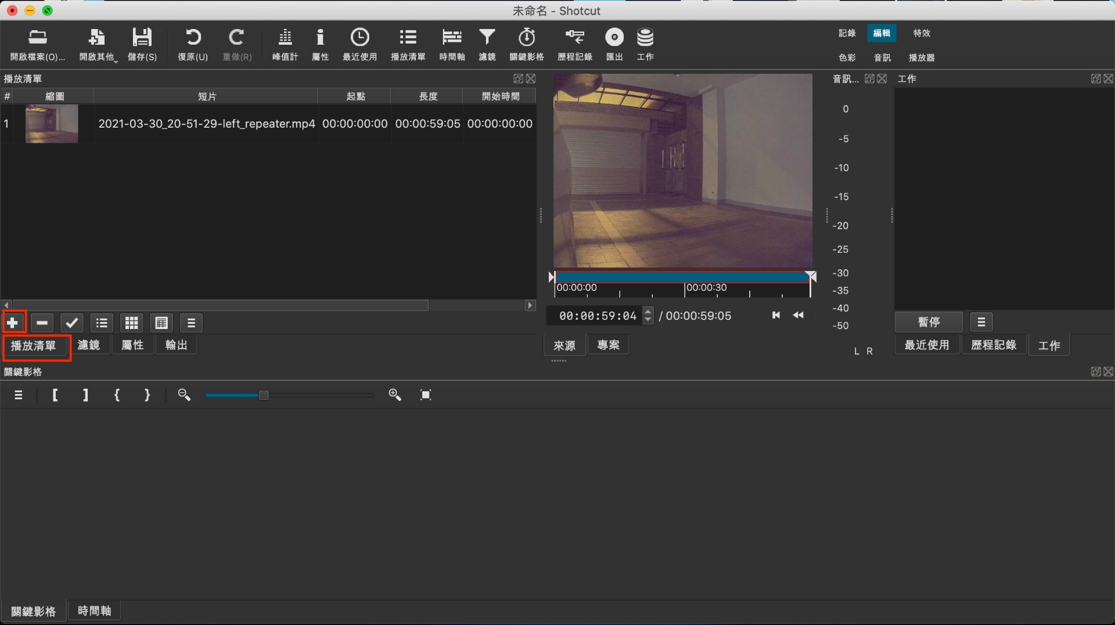
Task: Toggle the 工作 (Jobs) toolbar icon
Action: pos(645,45)
